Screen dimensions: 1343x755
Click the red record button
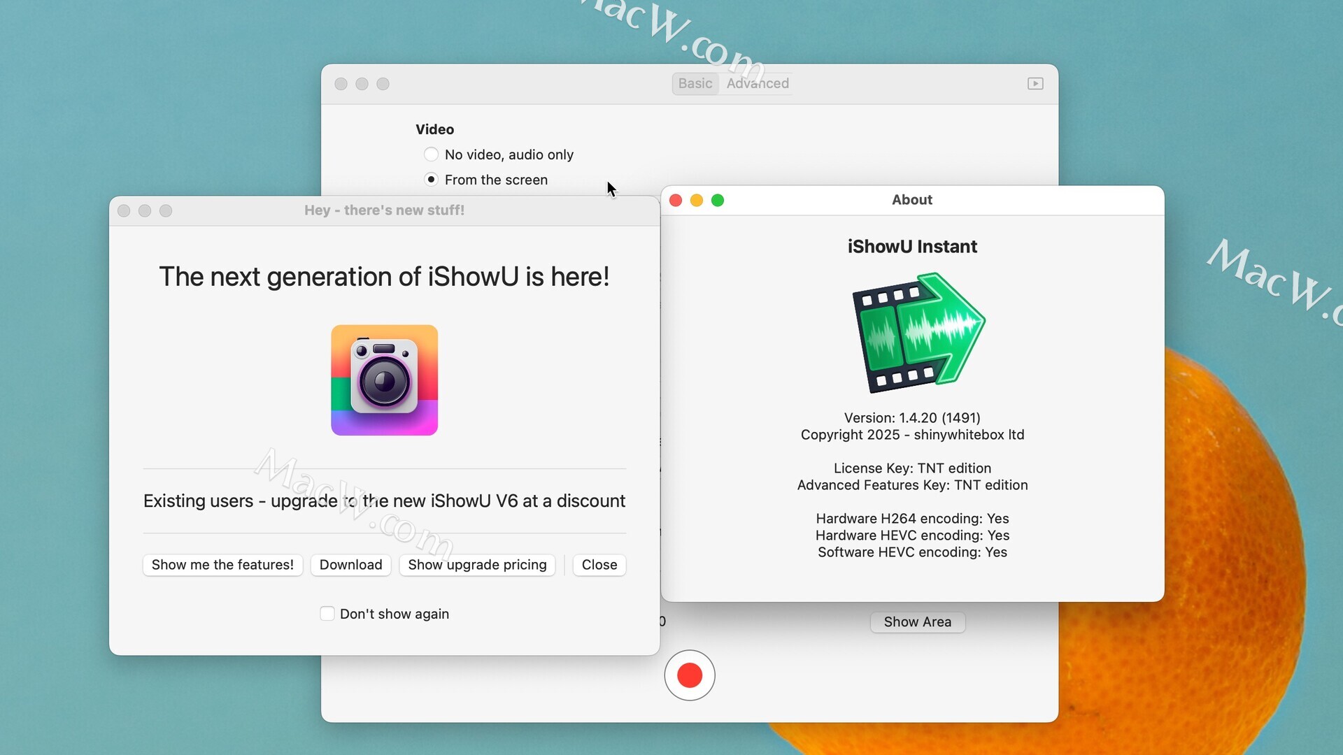pyautogui.click(x=690, y=675)
